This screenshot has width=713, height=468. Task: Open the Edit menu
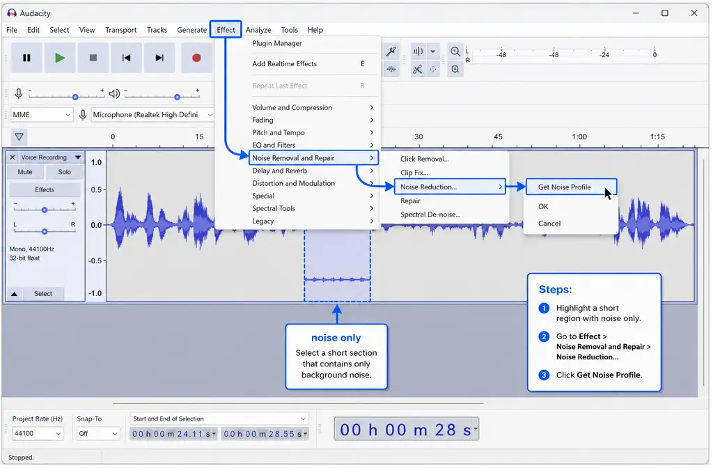(33, 30)
